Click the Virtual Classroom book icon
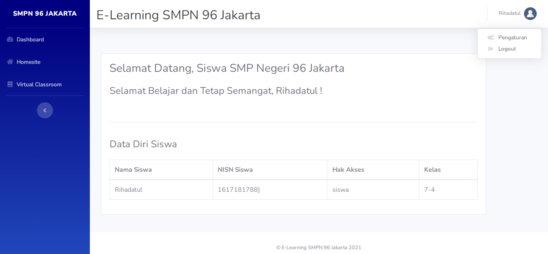Screen dimensions: 548x254 pyautogui.click(x=10, y=84)
